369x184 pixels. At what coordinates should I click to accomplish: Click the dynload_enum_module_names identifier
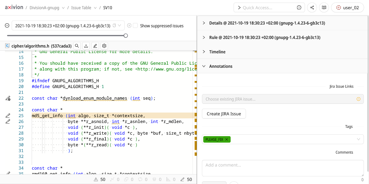click(x=95, y=98)
